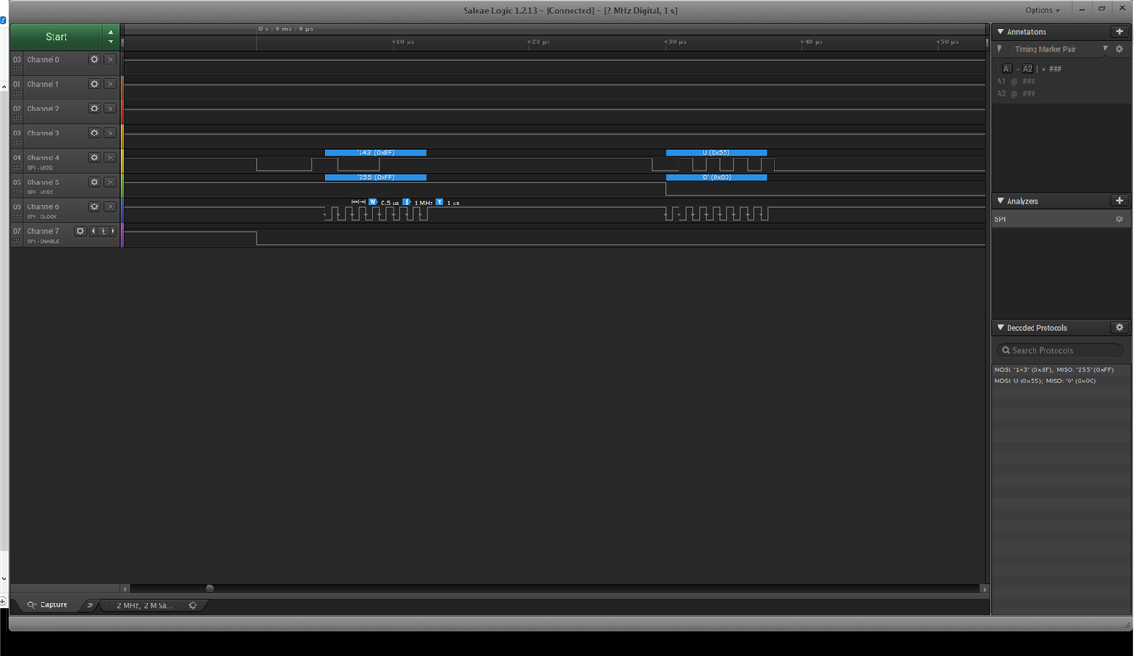The width and height of the screenshot is (1134, 656).
Task: Click the MOSI U (0x55) bubble
Action: pyautogui.click(x=716, y=153)
